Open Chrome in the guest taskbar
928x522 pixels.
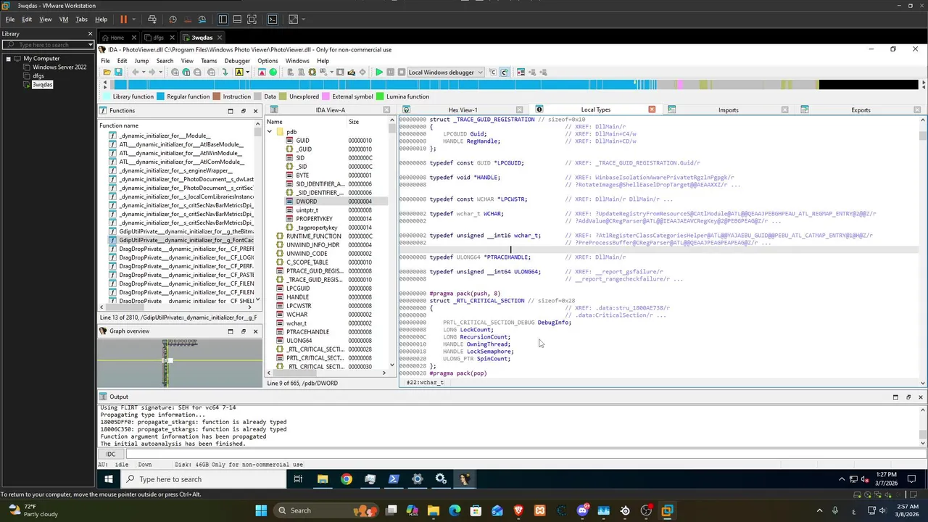click(x=347, y=479)
